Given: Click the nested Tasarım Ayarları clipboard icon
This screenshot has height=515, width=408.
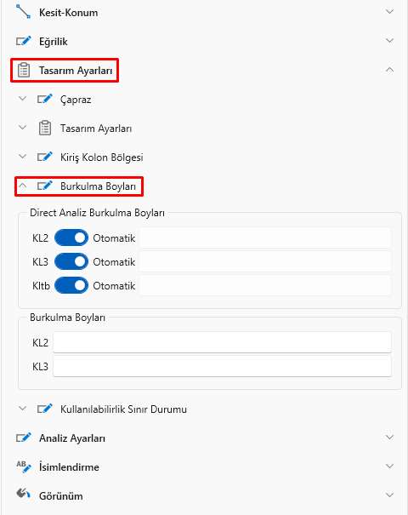Looking at the screenshot, I should coord(45,128).
